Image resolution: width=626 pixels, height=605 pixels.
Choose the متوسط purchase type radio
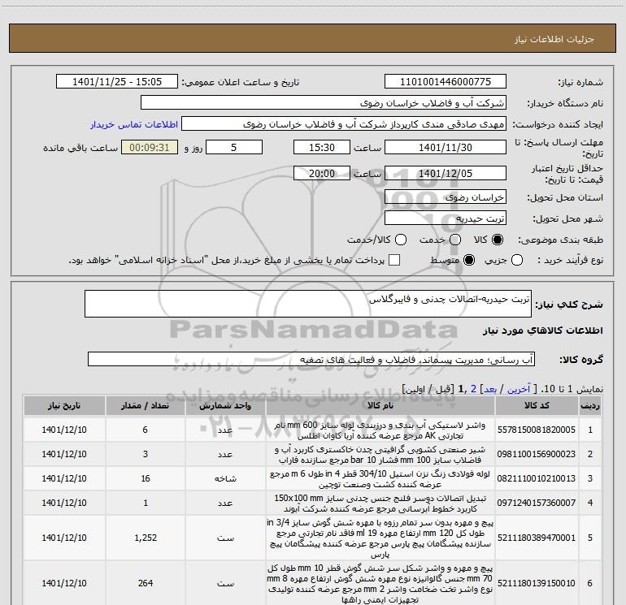(469, 261)
